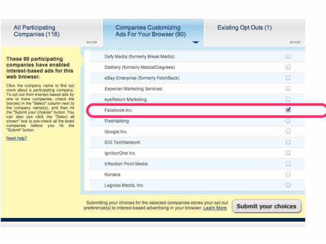Click the IDG TechNetwork company name
Screen dimensions: 326x244
click(122, 142)
